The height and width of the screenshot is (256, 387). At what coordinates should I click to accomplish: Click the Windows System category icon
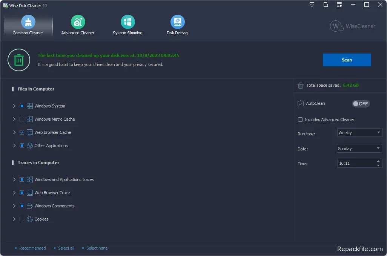pos(30,106)
